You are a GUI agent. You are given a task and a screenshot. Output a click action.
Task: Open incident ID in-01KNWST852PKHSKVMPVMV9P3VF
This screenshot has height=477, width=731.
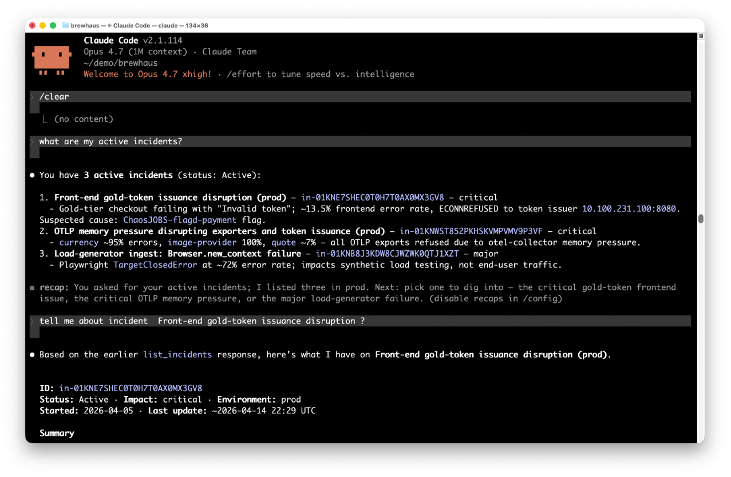[471, 231]
